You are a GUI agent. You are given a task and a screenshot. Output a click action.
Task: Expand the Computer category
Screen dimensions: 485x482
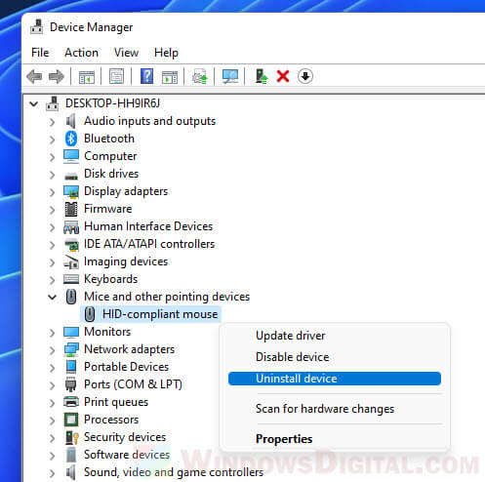coord(52,157)
